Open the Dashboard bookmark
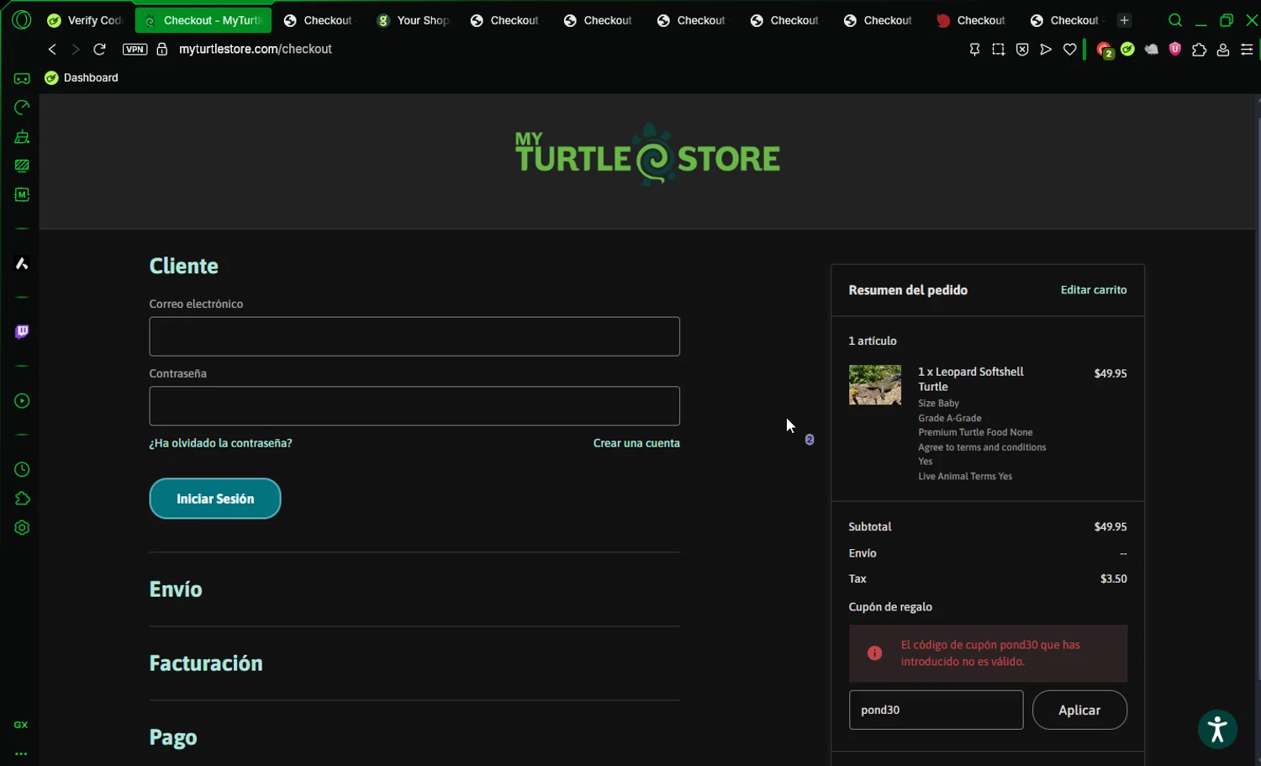The image size is (1261, 766). [x=82, y=78]
